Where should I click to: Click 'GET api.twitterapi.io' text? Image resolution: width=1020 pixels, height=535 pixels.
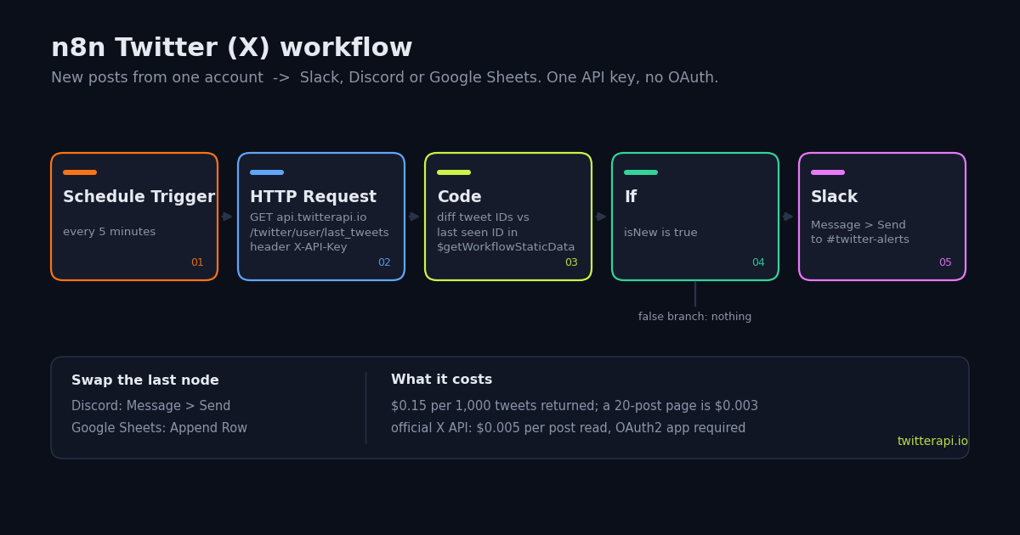(x=309, y=218)
